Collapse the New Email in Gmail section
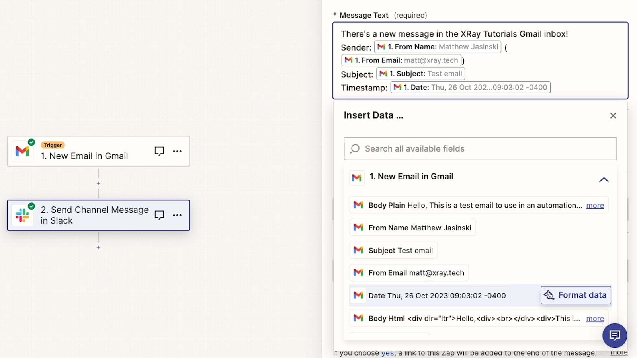This screenshot has width=637, height=358. click(x=604, y=179)
